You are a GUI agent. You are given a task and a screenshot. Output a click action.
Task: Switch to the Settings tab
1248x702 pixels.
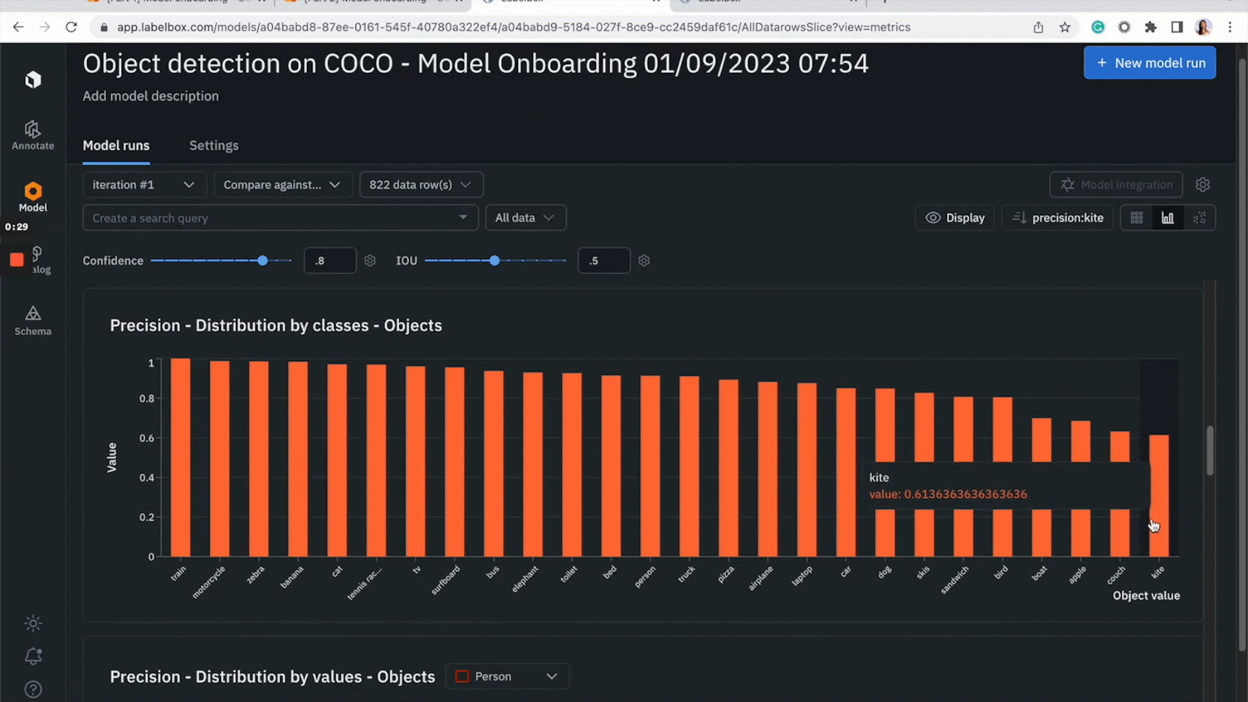point(214,146)
